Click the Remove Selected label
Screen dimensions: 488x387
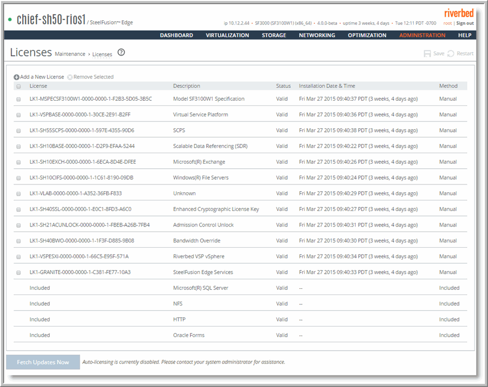coord(93,77)
